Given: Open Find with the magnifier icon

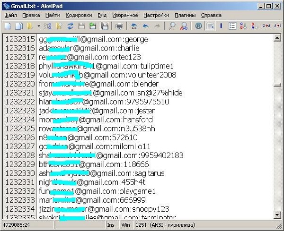Looking at the screenshot, I should 172,26.
